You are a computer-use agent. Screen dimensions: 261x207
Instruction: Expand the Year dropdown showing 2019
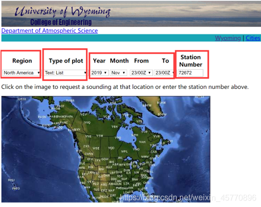pyautogui.click(x=99, y=73)
